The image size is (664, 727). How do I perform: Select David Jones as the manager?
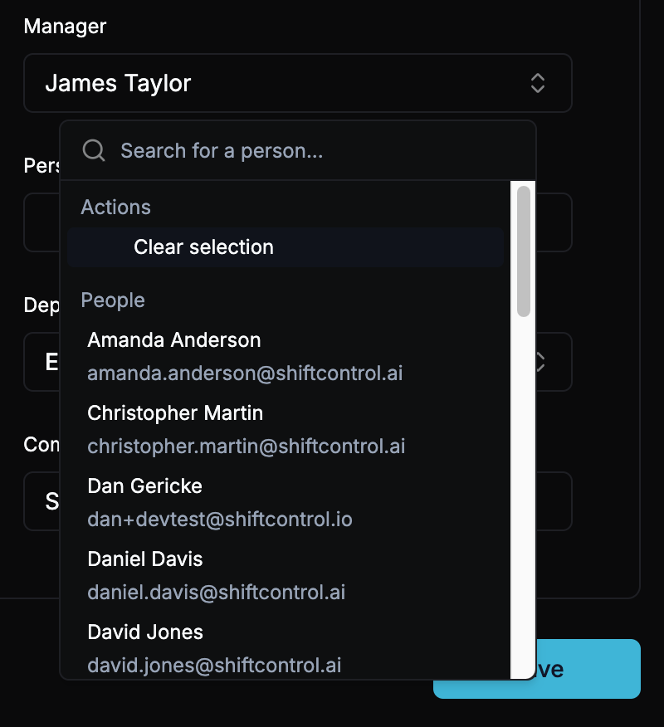(145, 632)
